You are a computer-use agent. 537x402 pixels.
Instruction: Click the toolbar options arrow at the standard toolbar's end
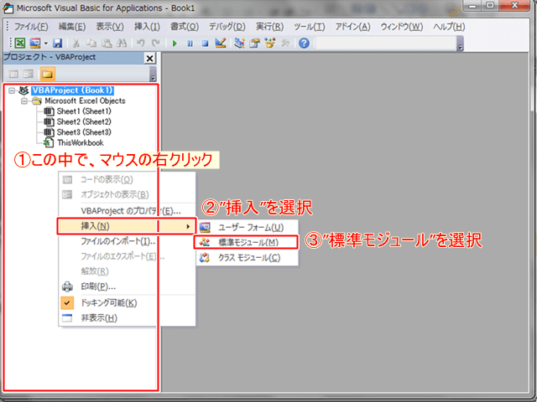[x=461, y=44]
